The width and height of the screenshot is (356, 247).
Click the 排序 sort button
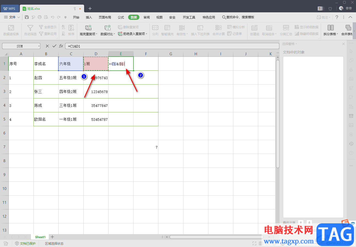coord(71,30)
